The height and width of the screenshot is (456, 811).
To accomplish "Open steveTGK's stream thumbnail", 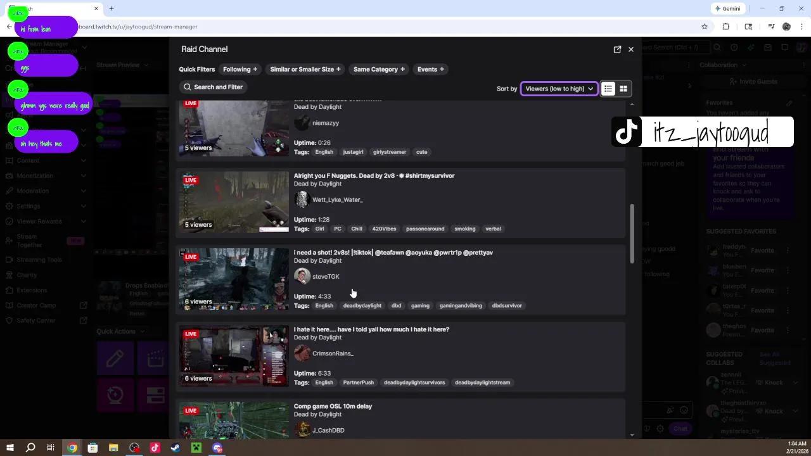I will [234, 279].
